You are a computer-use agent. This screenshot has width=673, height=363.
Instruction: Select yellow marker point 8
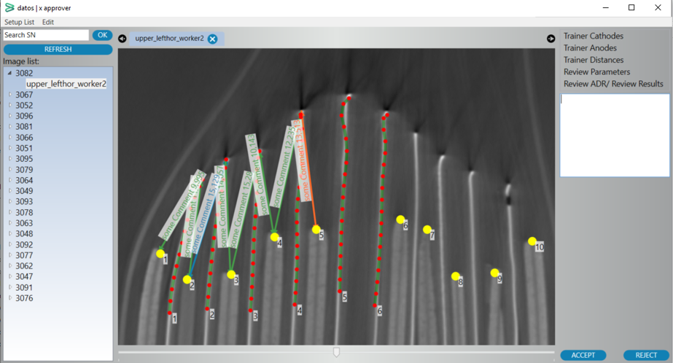click(455, 276)
